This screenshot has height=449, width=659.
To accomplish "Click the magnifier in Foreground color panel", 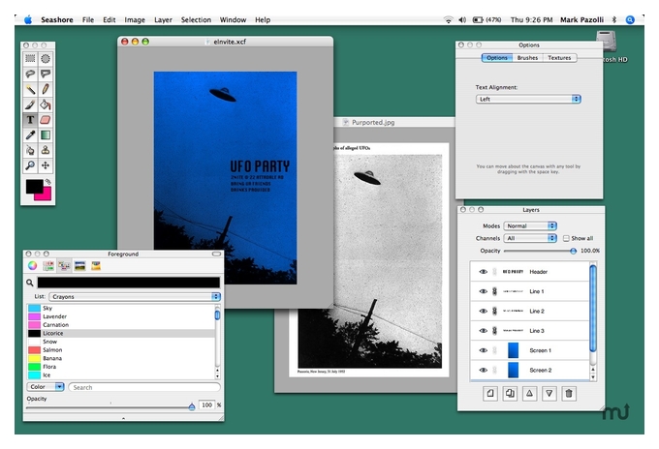I will point(30,283).
